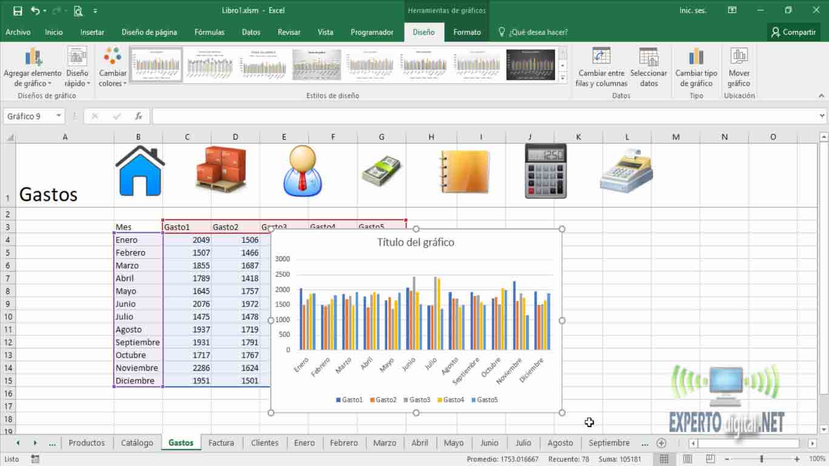The image size is (829, 466).
Task: Switch to the Factura sheet tab
Action: pyautogui.click(x=221, y=443)
